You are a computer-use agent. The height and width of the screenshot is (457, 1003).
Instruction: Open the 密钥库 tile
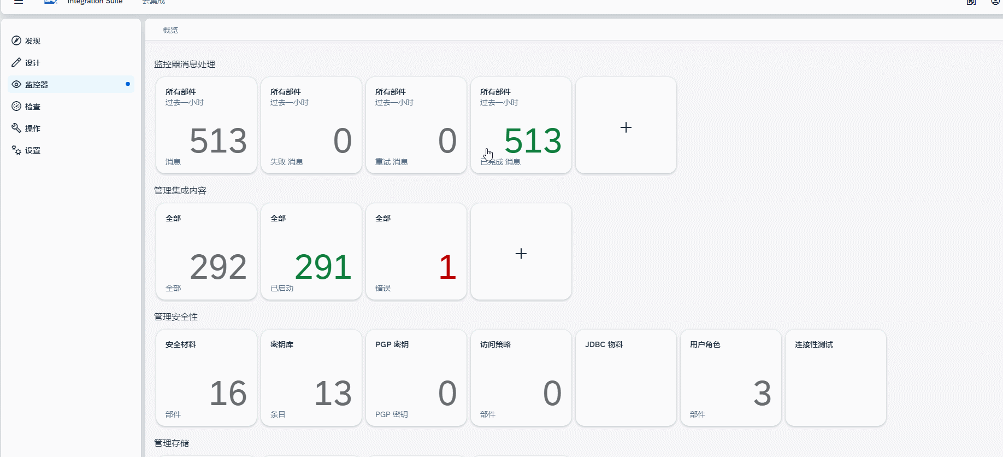(x=311, y=378)
